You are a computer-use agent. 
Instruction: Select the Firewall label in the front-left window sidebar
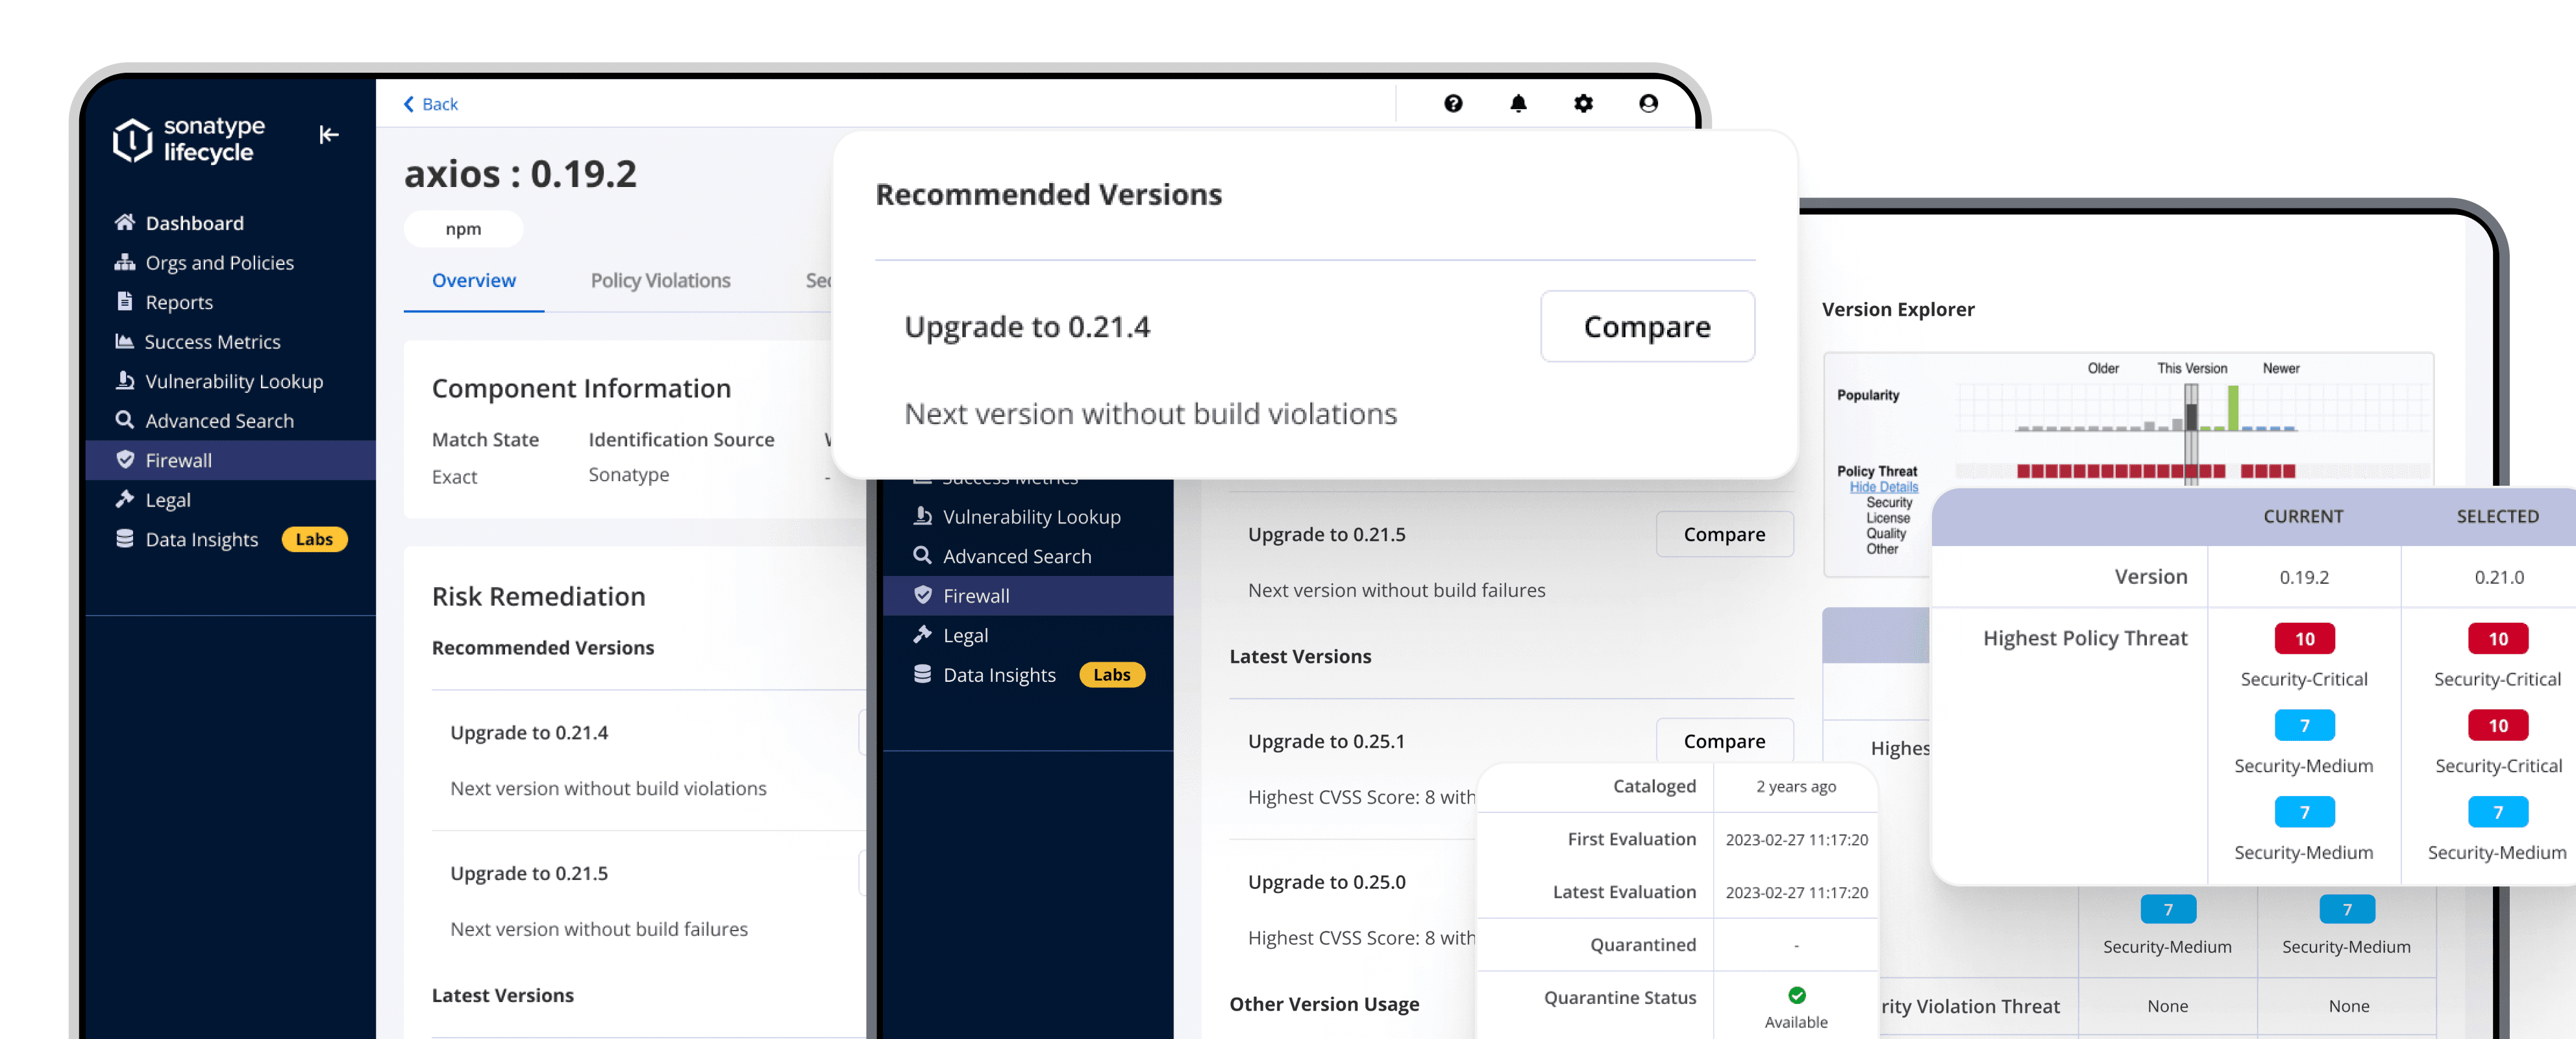pos(179,460)
